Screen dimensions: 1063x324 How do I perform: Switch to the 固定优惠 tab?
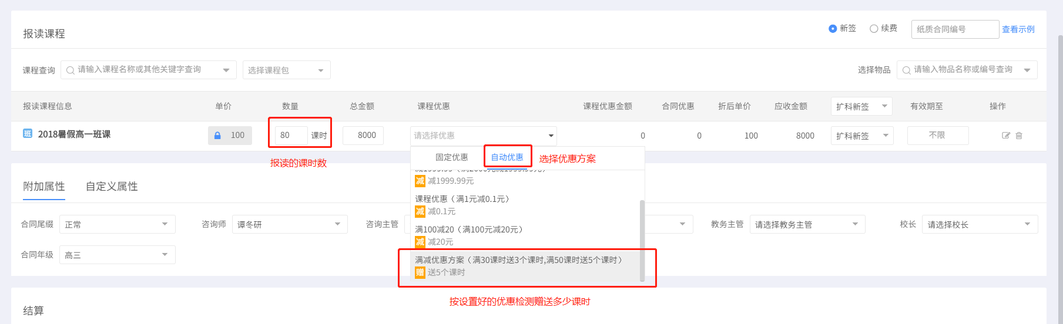click(452, 157)
